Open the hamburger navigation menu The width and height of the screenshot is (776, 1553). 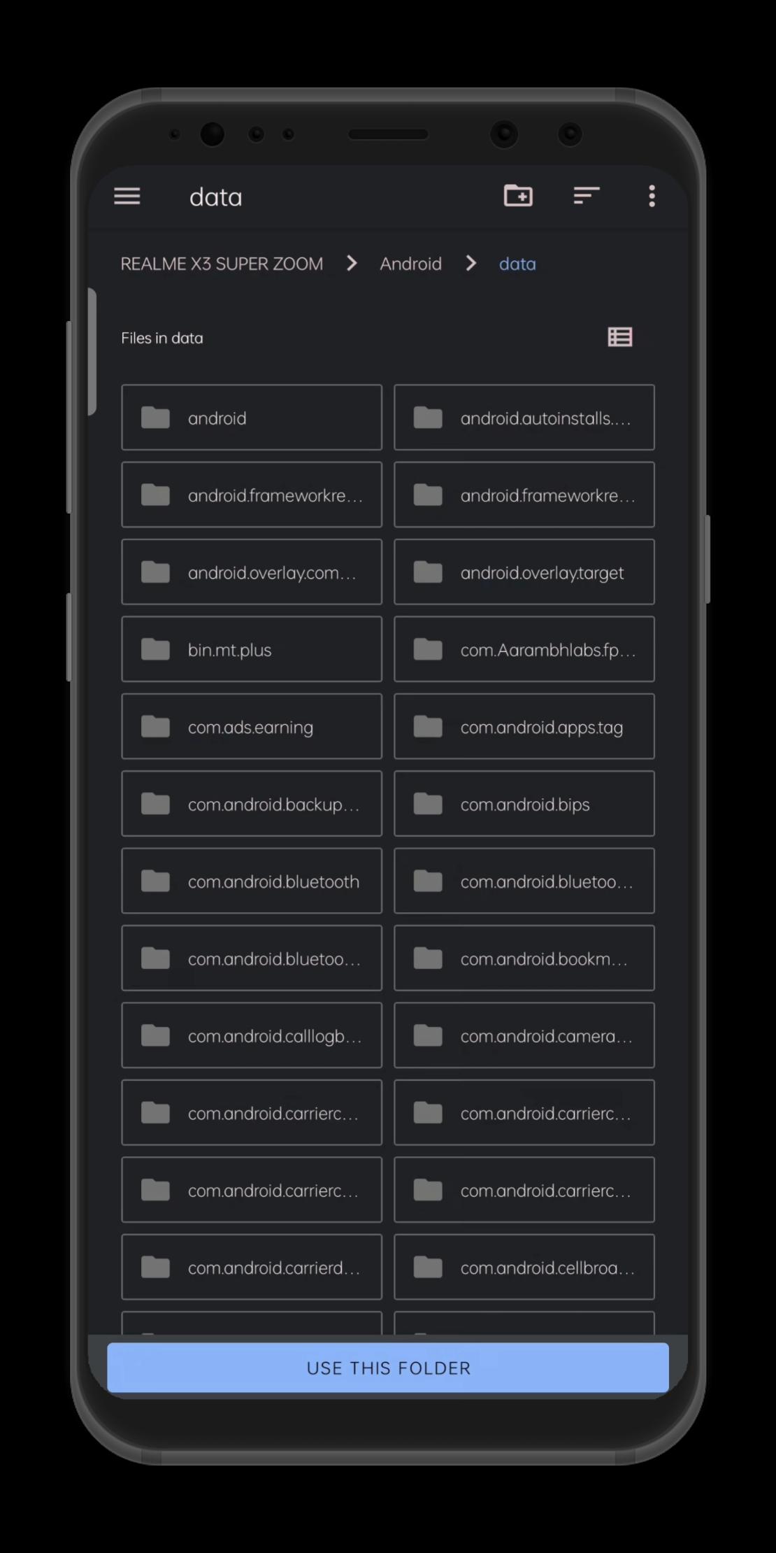(127, 197)
